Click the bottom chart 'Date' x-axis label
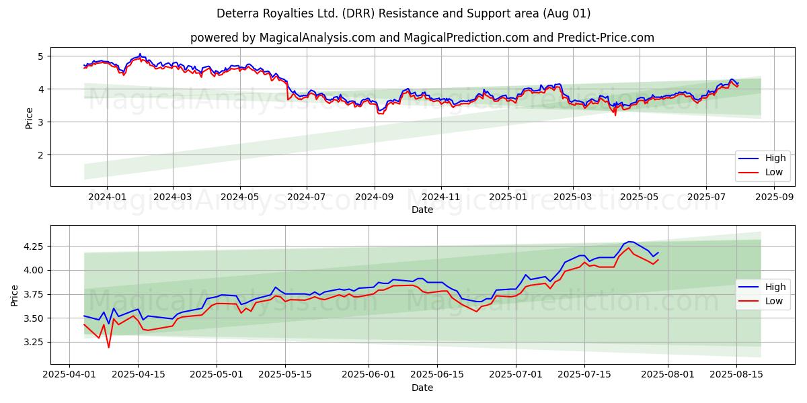Image resolution: width=807 pixels, height=403 pixels. [422, 388]
